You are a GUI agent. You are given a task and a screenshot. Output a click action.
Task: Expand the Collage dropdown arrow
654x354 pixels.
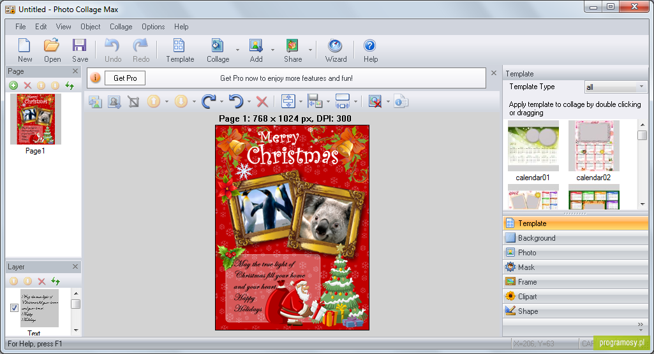coord(238,50)
